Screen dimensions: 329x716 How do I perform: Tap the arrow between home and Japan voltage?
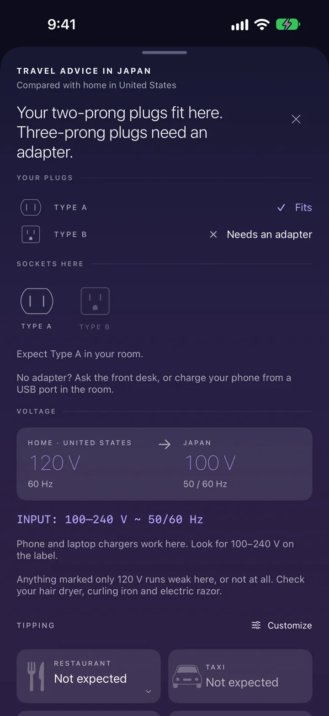tap(164, 444)
